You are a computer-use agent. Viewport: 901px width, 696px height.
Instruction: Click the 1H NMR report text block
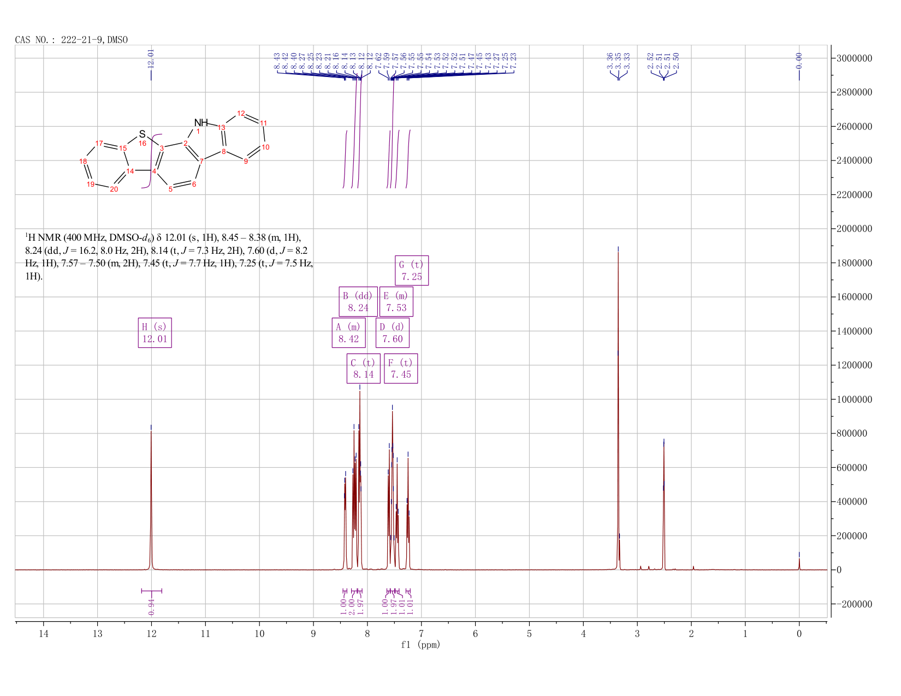click(169, 257)
